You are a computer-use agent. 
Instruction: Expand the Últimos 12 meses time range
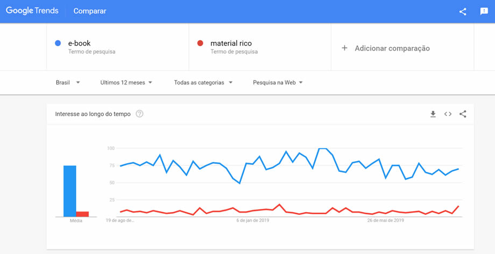pyautogui.click(x=126, y=83)
